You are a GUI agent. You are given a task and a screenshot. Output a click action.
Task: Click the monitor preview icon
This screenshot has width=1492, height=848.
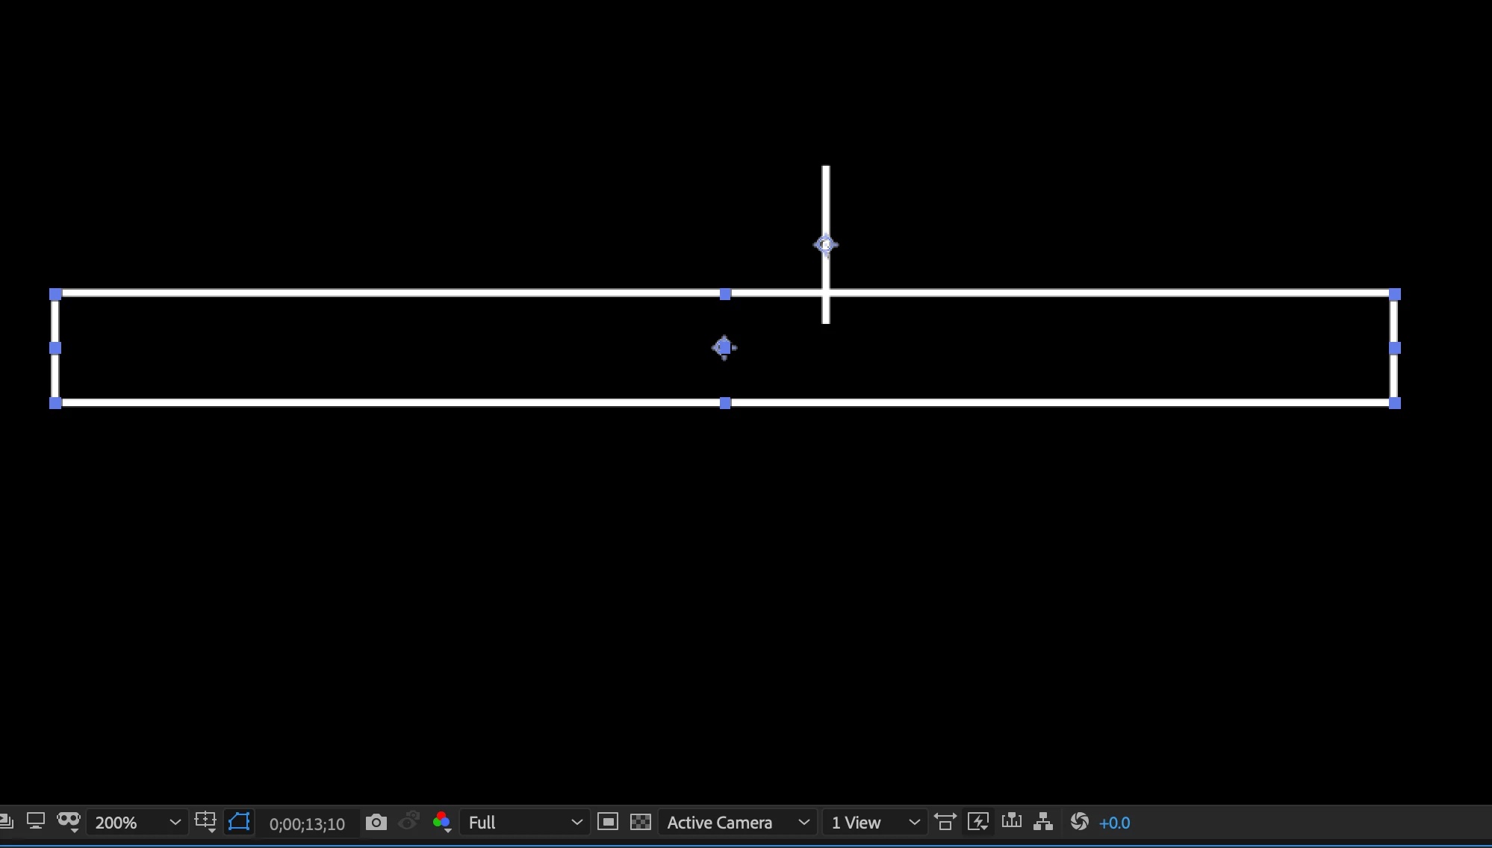[x=36, y=822]
